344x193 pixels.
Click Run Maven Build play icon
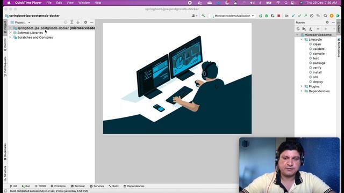tap(326, 29)
